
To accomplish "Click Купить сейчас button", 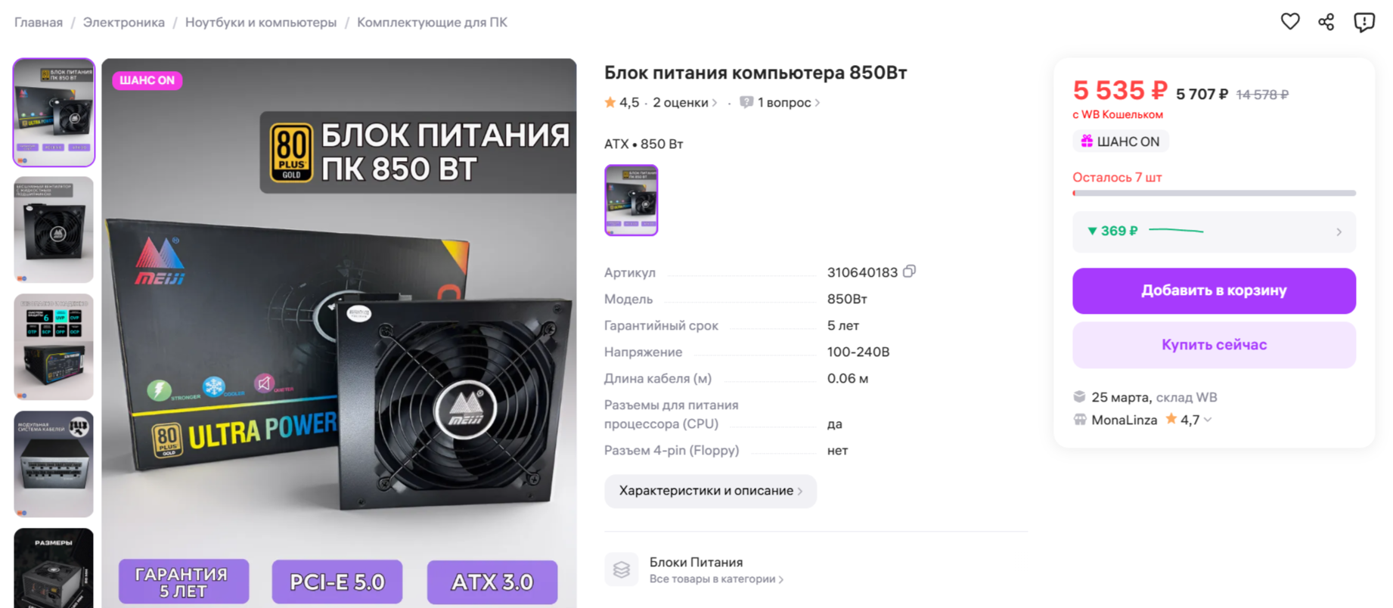I will [1214, 345].
